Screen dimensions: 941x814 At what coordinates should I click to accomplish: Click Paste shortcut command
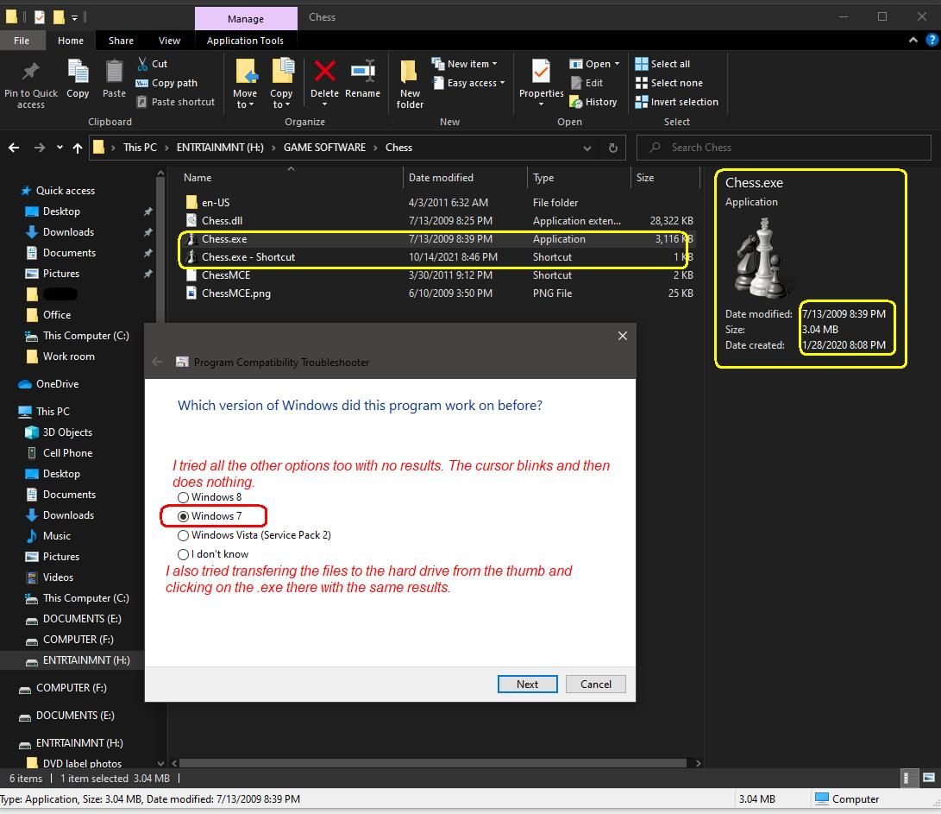175,102
